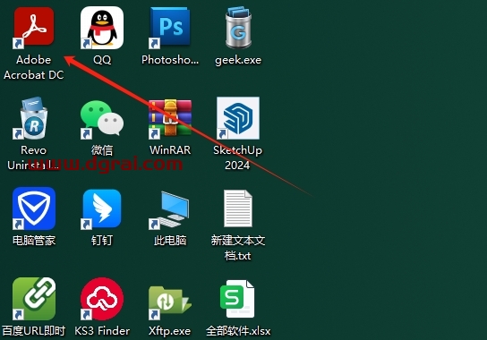Select the 全部软件.xlsx spreadsheet icon

click(x=237, y=299)
